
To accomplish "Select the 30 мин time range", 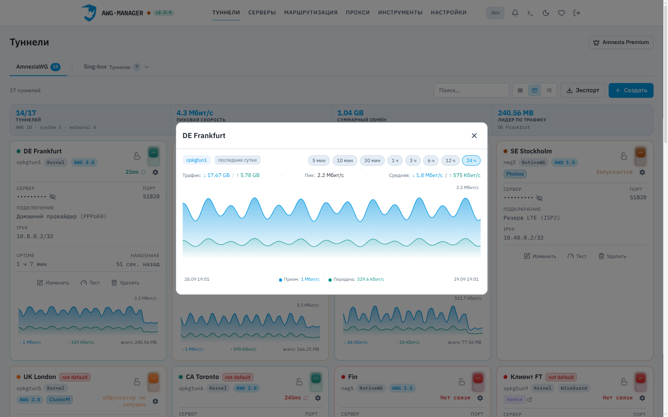I will tap(372, 160).
